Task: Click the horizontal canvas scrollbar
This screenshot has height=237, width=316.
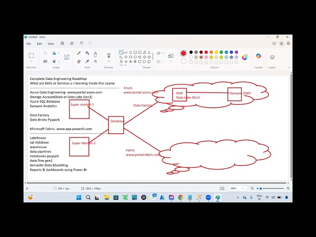Action: point(157,183)
